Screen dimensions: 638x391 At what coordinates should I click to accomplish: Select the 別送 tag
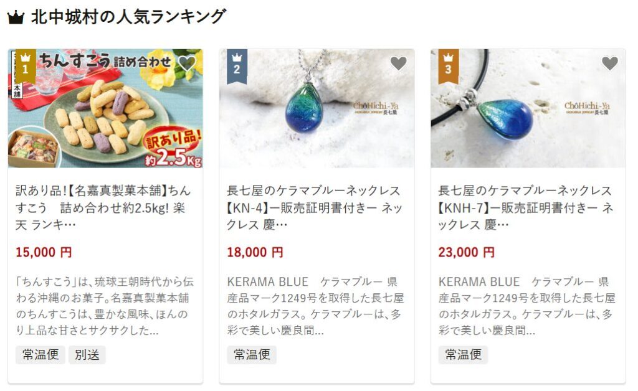pyautogui.click(x=87, y=355)
